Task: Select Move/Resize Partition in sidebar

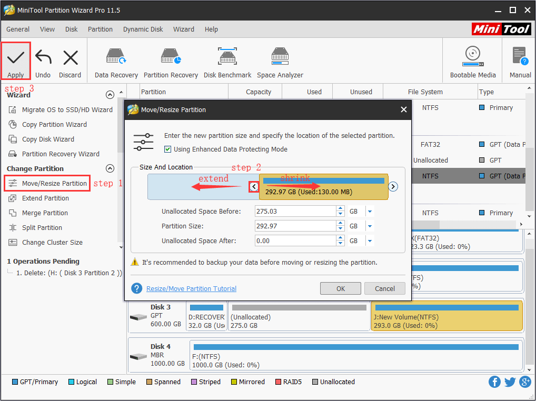Action: tap(47, 184)
